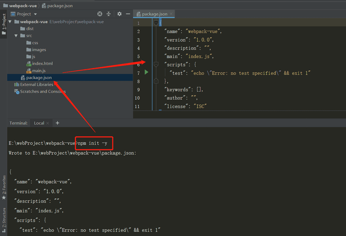Select package.json in project tree
Screen dimensions: 346x236
click(37, 77)
